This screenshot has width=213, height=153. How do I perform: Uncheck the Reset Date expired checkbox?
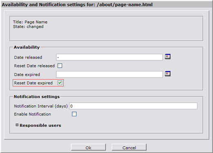[x=60, y=83]
